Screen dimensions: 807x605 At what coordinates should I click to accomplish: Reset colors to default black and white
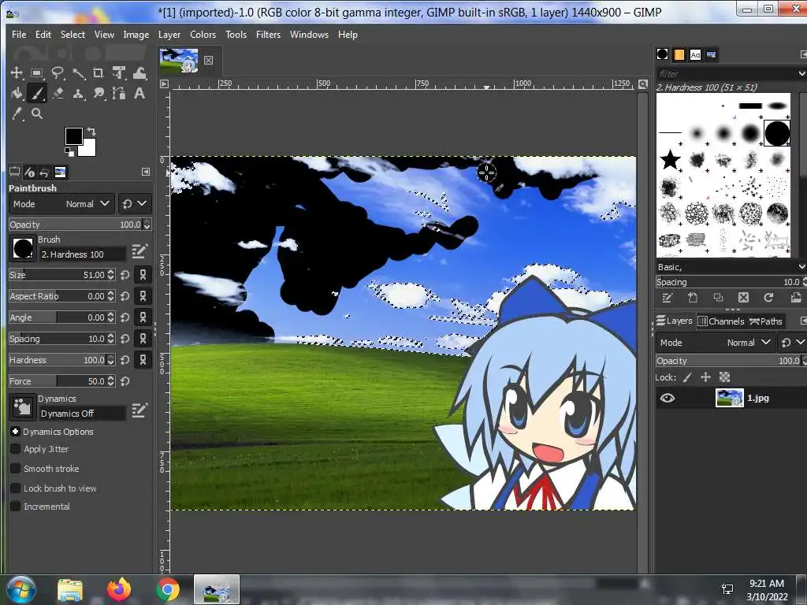(69, 151)
